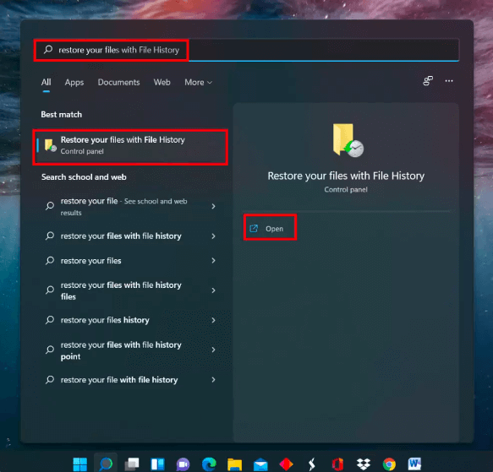The image size is (493, 472).
Task: Click Open in the preview pane
Action: coord(270,228)
